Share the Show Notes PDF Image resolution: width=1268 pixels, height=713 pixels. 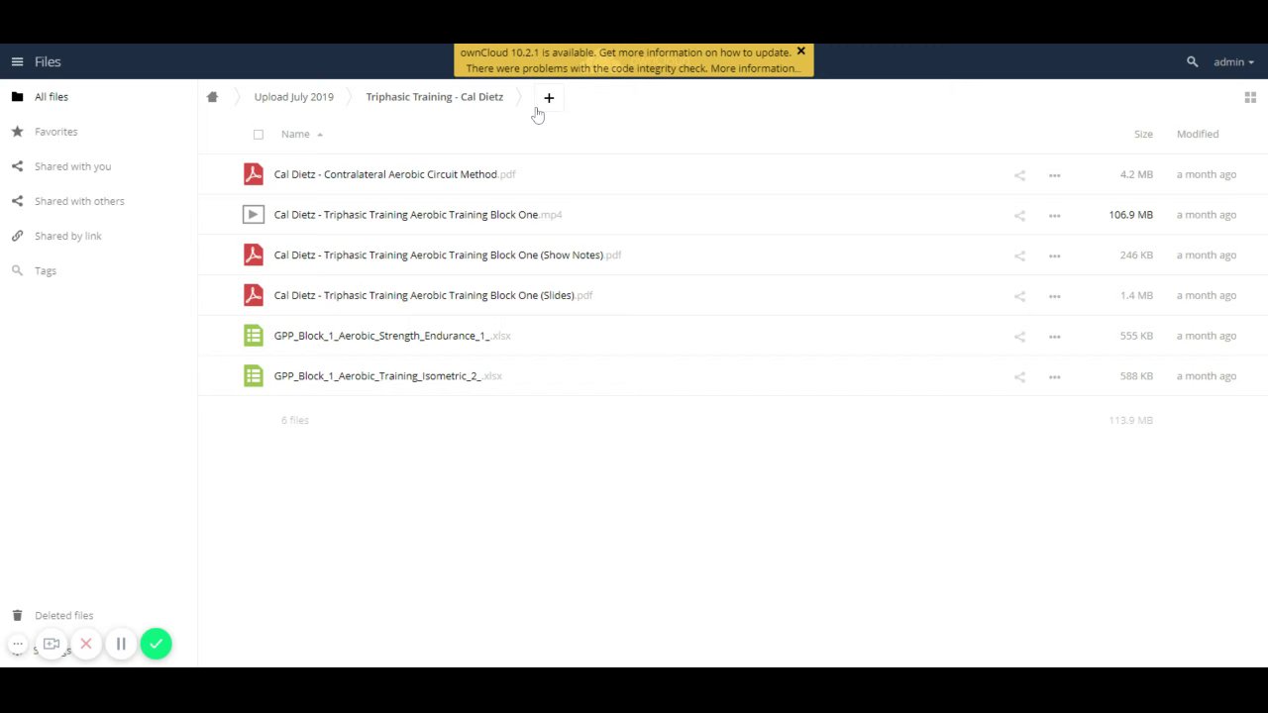click(x=1019, y=256)
